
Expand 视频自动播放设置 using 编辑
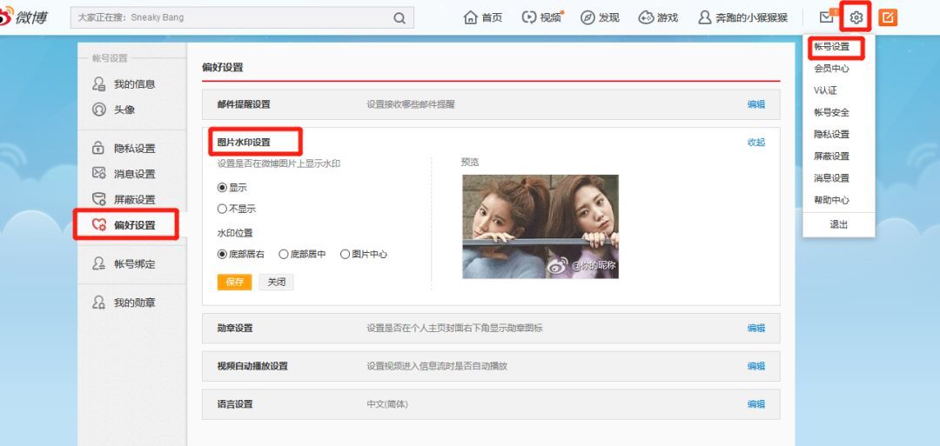pyautogui.click(x=755, y=366)
